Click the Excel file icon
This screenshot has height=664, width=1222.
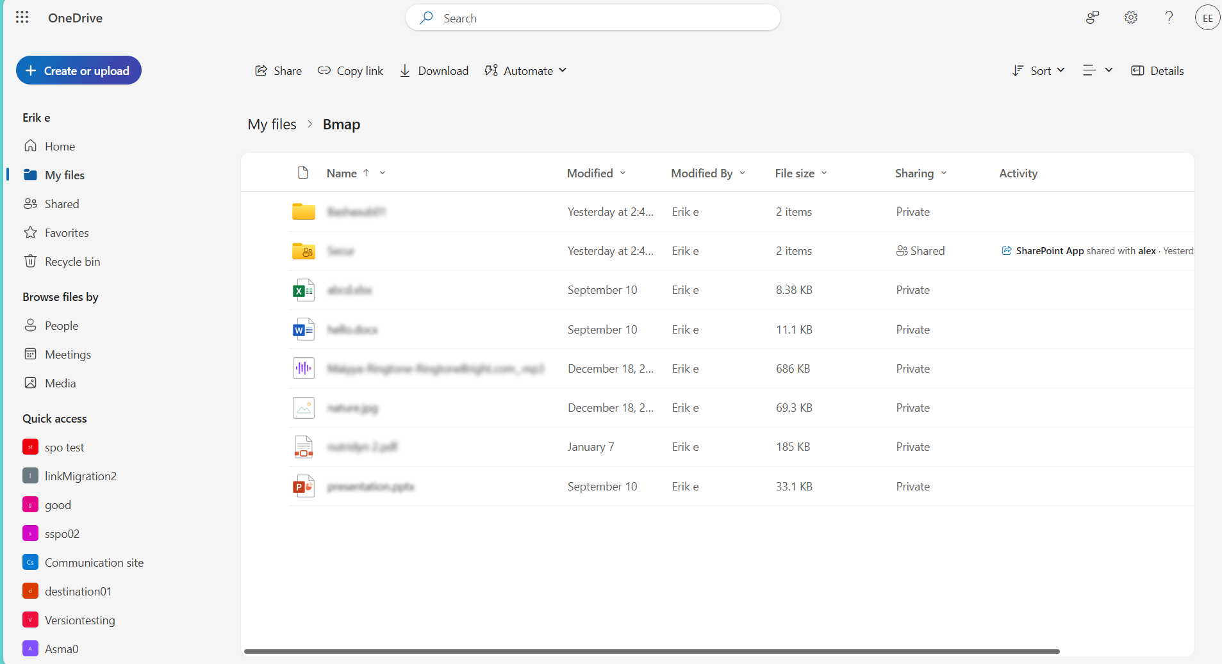coord(304,290)
